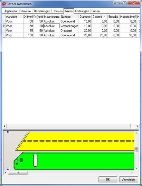Screen dimensions: 142x186
Task: Click the Diameter column header
Action: [85, 17]
